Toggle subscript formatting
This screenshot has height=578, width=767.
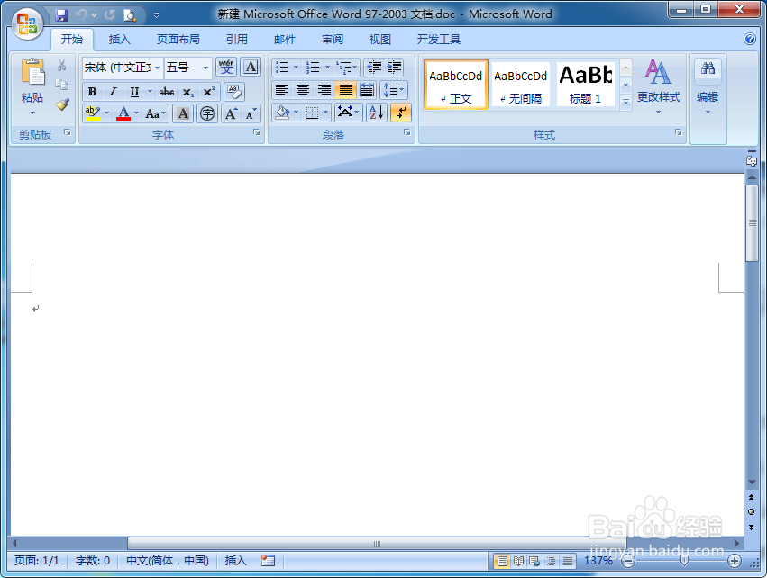[x=187, y=91]
